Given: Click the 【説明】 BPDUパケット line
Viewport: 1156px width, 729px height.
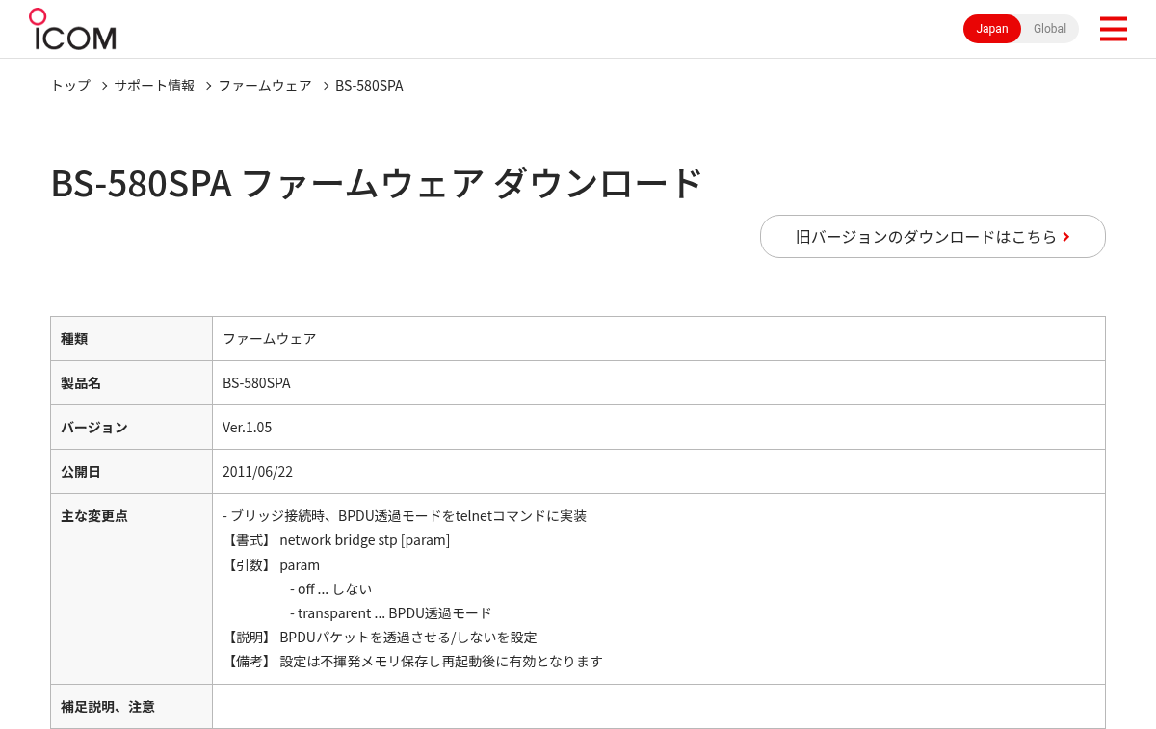Looking at the screenshot, I should (380, 637).
